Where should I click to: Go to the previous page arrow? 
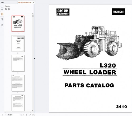click(6, 115)
